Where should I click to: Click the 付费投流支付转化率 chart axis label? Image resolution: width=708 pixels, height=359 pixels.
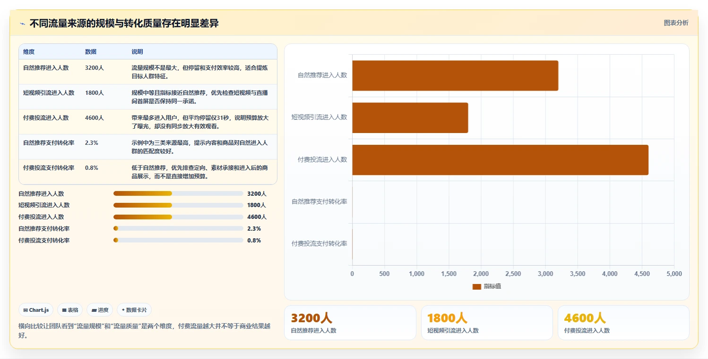point(319,244)
